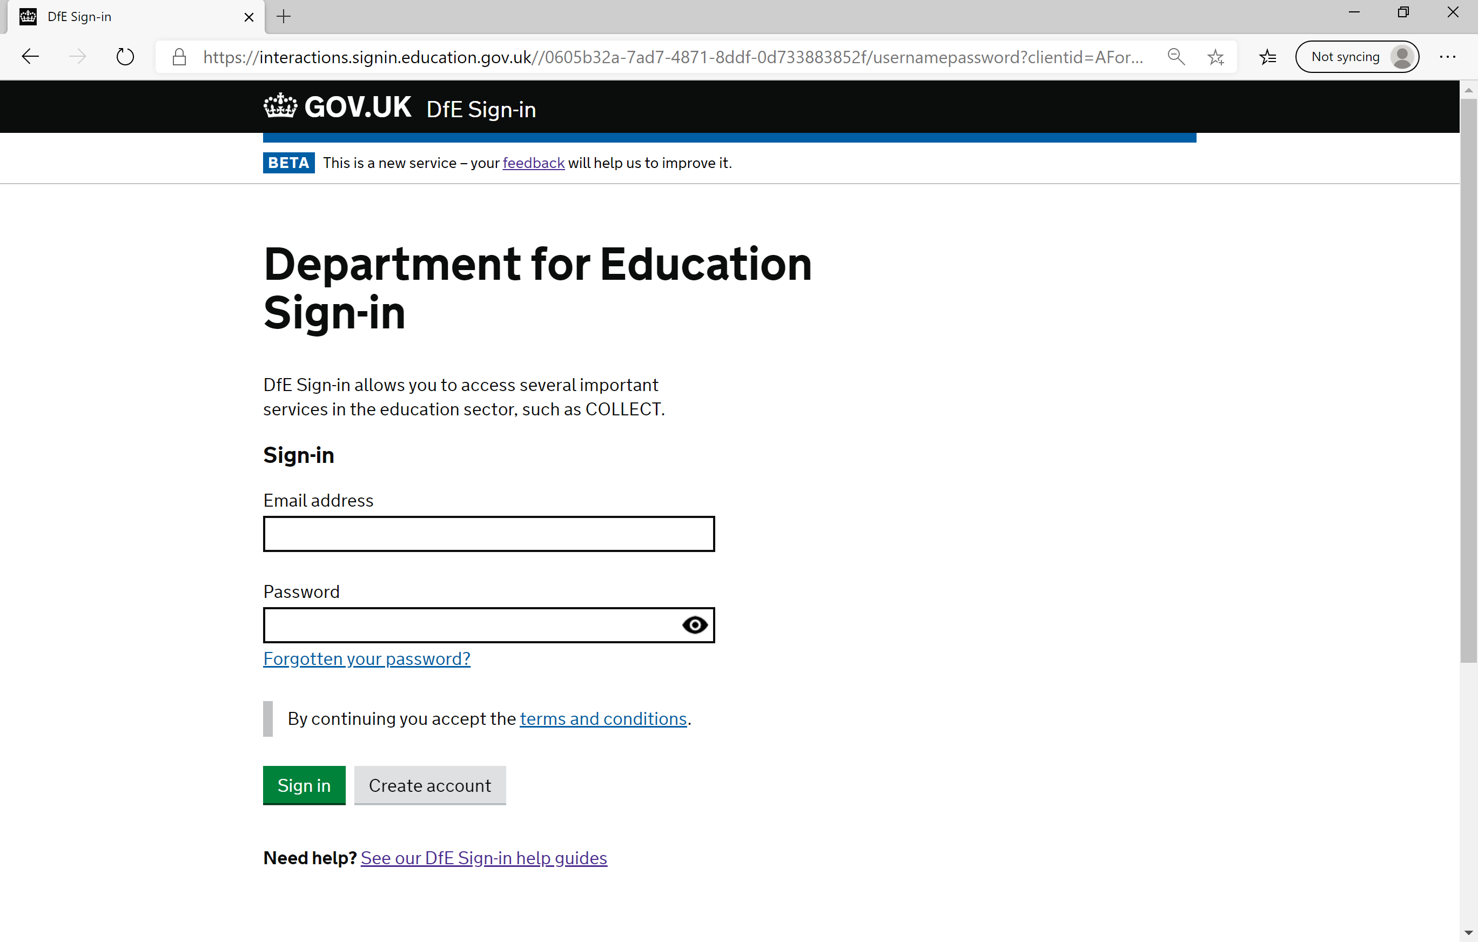Viewport: 1478px width, 942px height.
Task: Open a new tab with plus button
Action: coord(284,17)
